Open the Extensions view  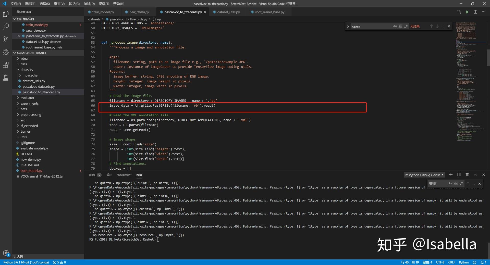tap(6, 65)
